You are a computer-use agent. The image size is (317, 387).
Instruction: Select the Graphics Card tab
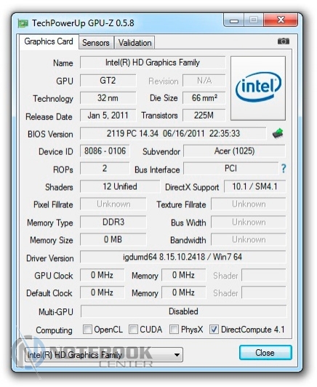pyautogui.click(x=49, y=41)
